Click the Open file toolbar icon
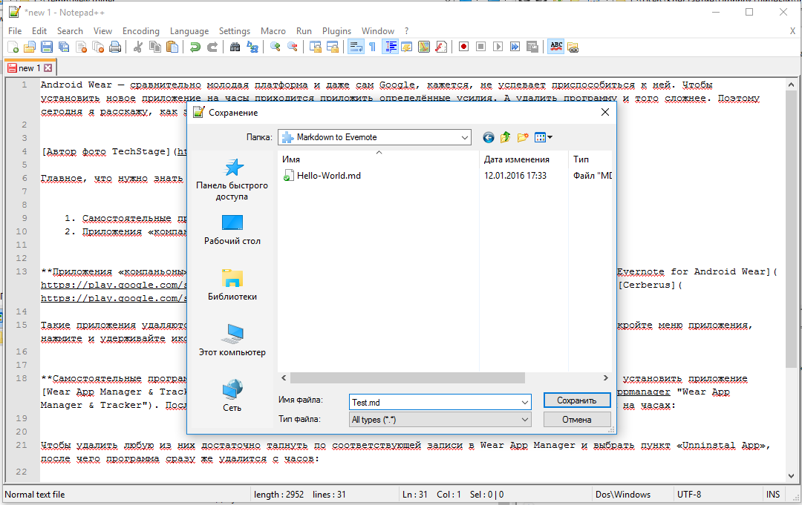 [x=30, y=47]
